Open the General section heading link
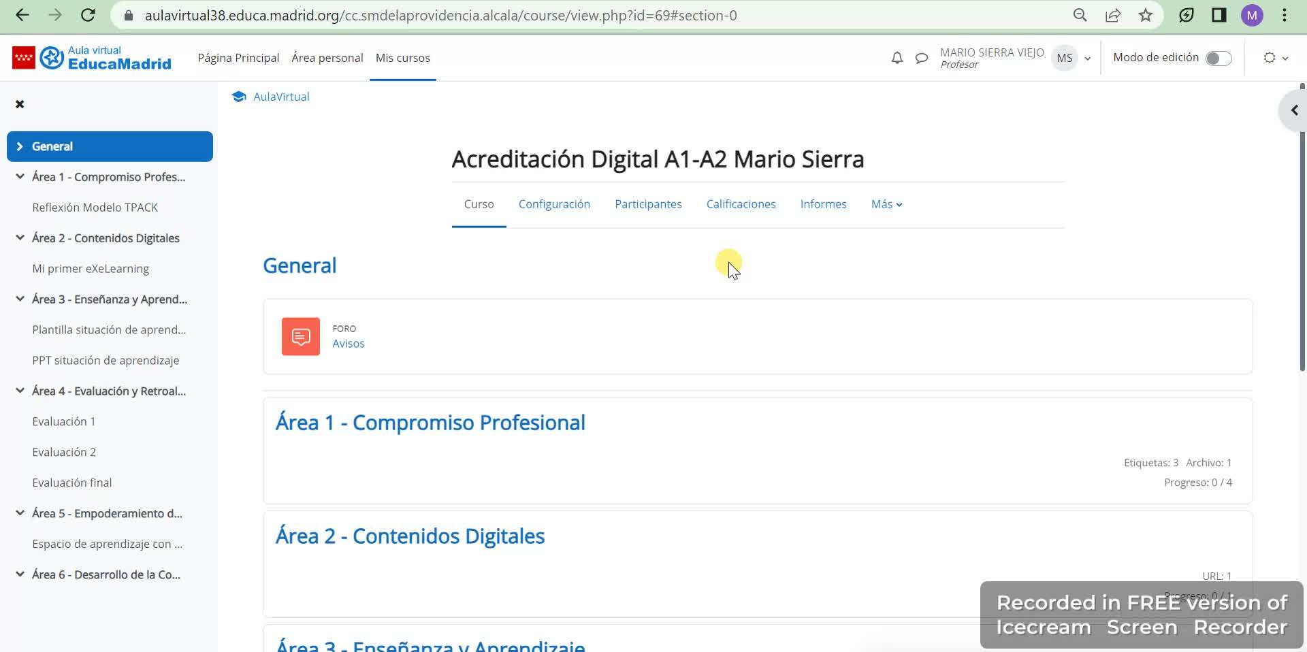 click(300, 265)
